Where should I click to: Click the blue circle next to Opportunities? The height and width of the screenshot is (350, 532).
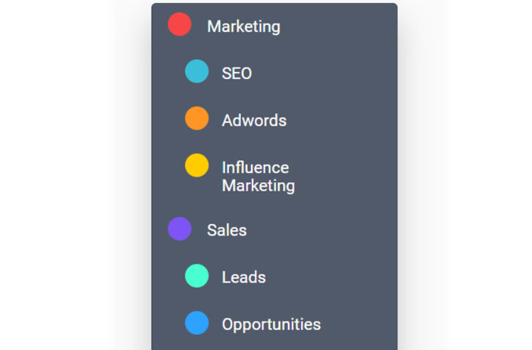(x=197, y=323)
